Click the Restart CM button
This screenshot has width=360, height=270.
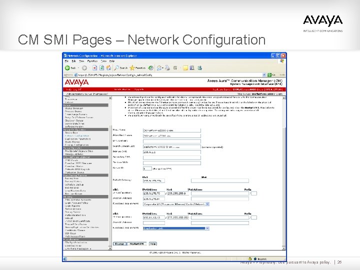[136, 244]
